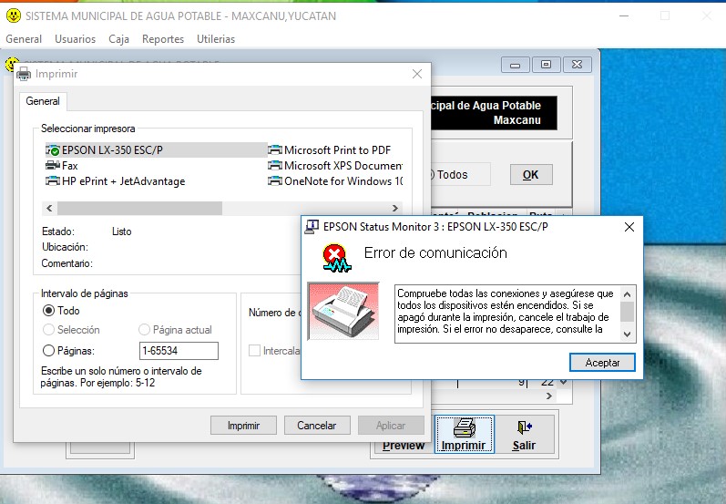The height and width of the screenshot is (504, 726).
Task: Close the Imprimir dialog
Action: [x=417, y=74]
